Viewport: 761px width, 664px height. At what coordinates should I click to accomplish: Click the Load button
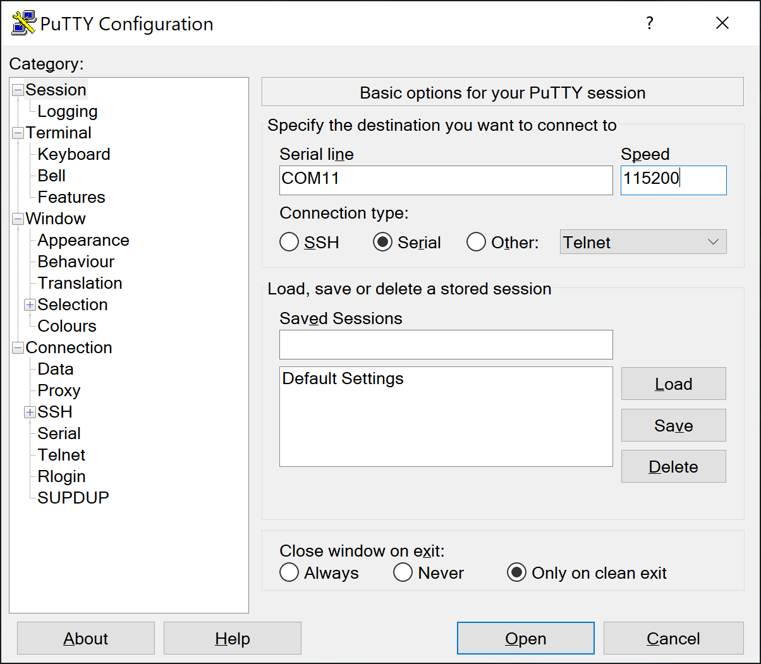coord(673,383)
